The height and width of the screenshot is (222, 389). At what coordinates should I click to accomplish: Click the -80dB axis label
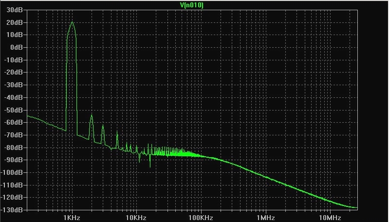tap(14, 148)
